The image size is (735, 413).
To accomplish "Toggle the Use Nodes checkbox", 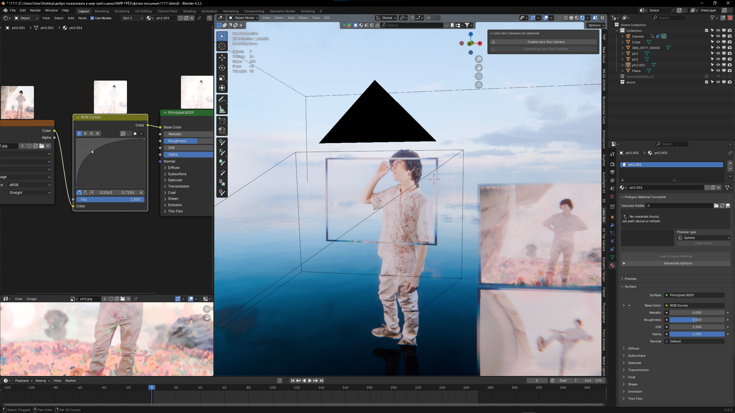I will tap(92, 18).
